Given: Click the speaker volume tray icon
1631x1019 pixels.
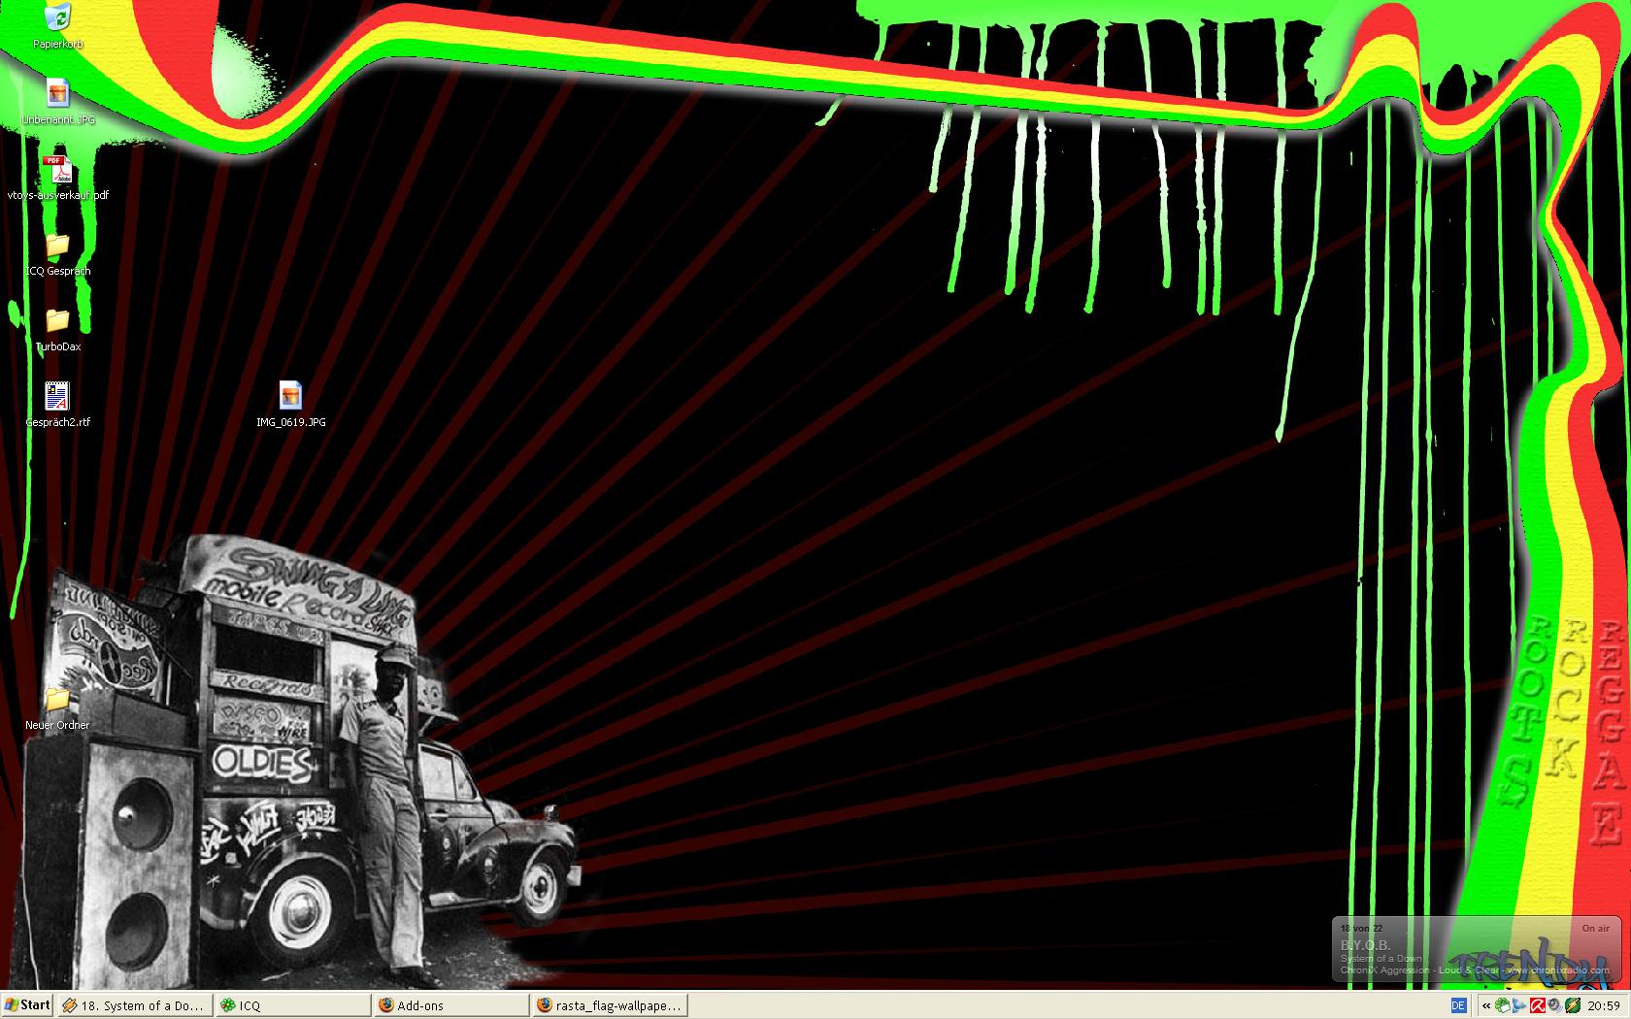Looking at the screenshot, I should [1554, 1005].
